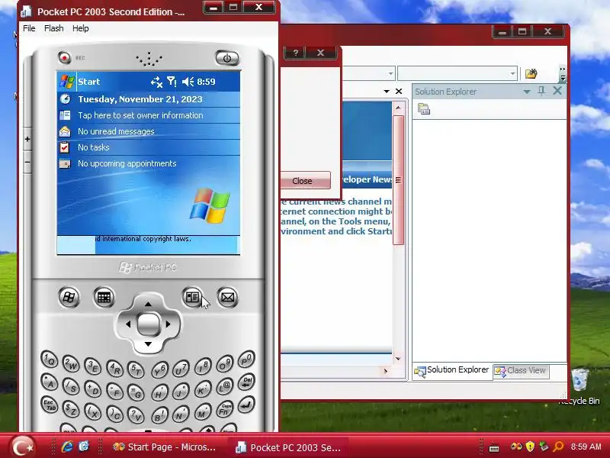Click the Q key on emulator keyboard
Image resolution: width=610 pixels, height=458 pixels.
point(50,360)
